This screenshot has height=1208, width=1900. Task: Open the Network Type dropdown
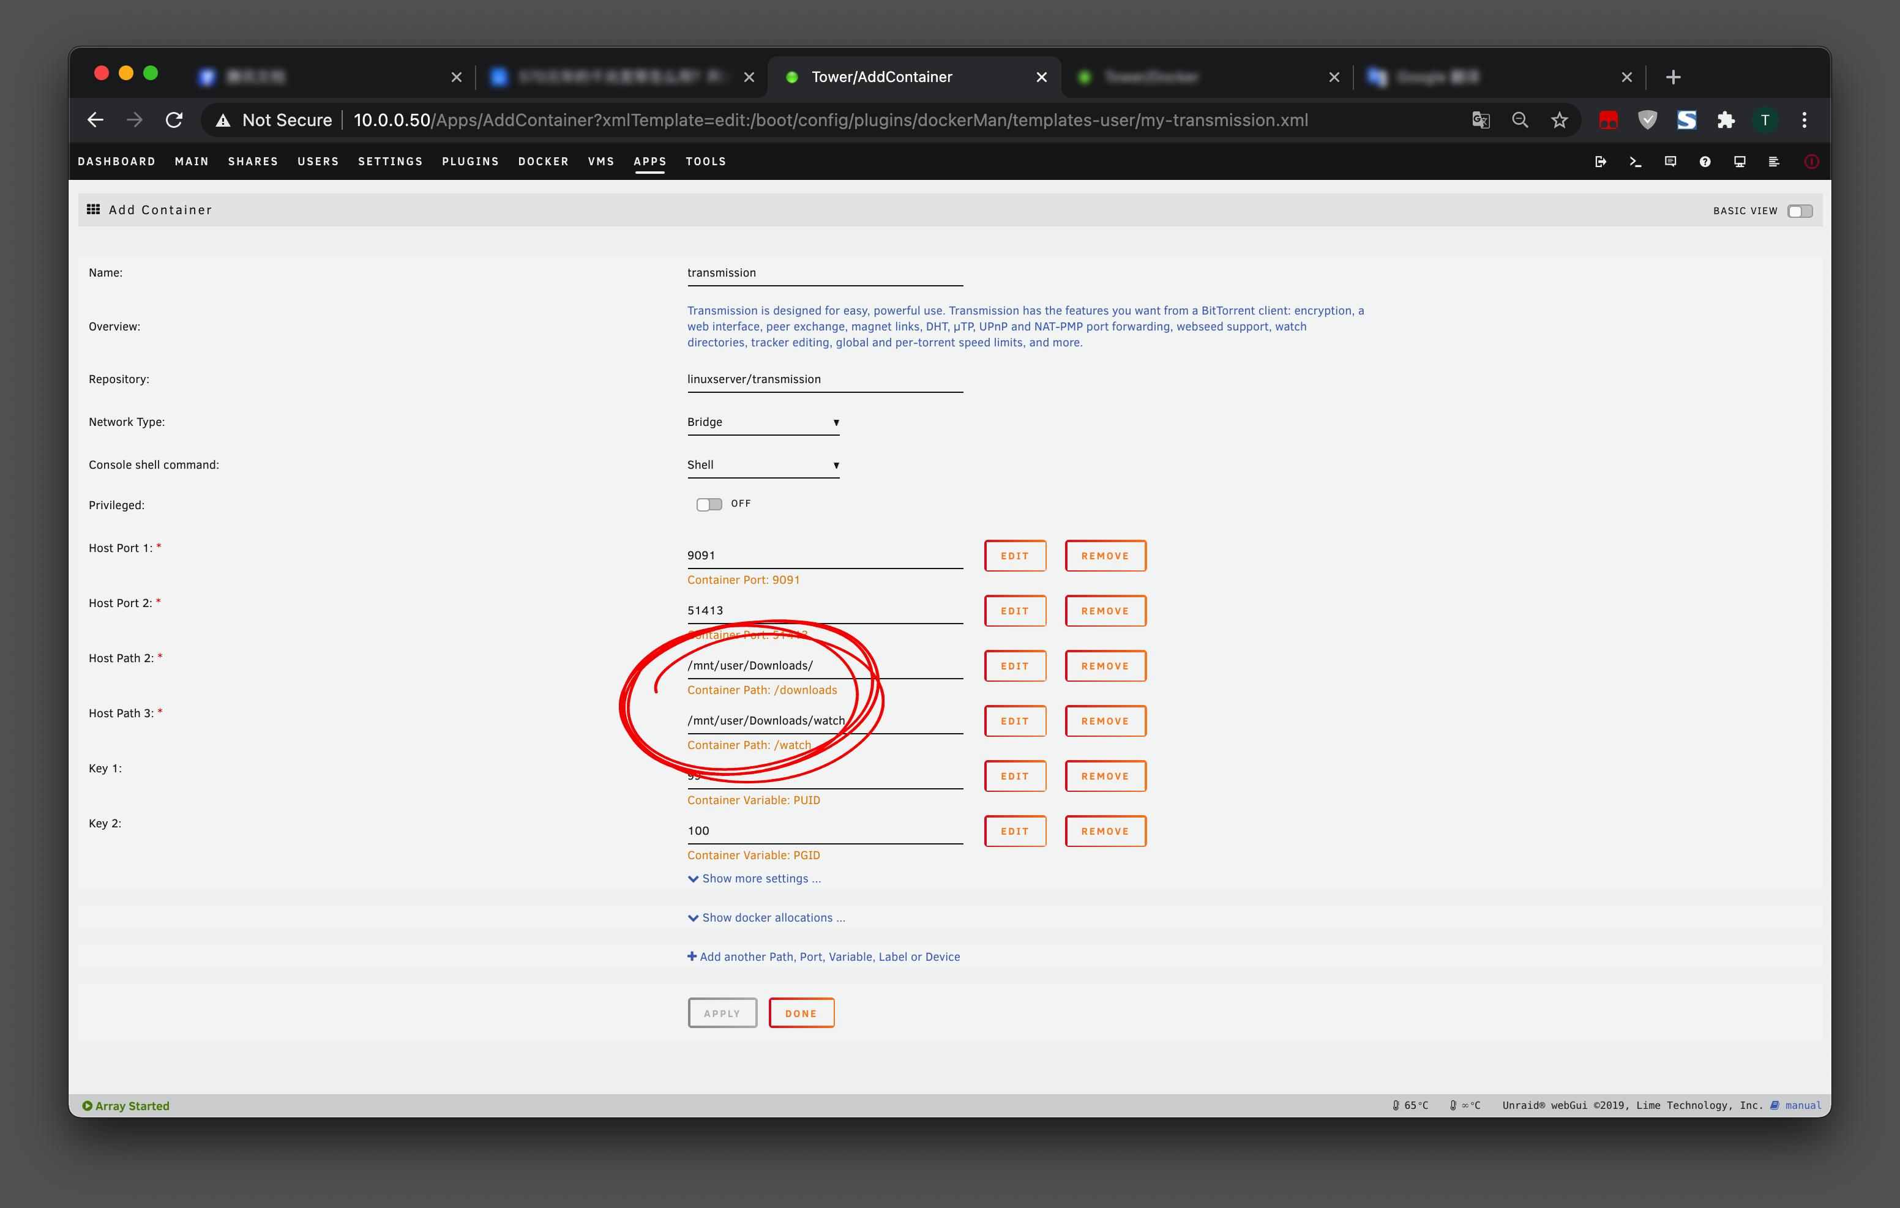tap(762, 422)
